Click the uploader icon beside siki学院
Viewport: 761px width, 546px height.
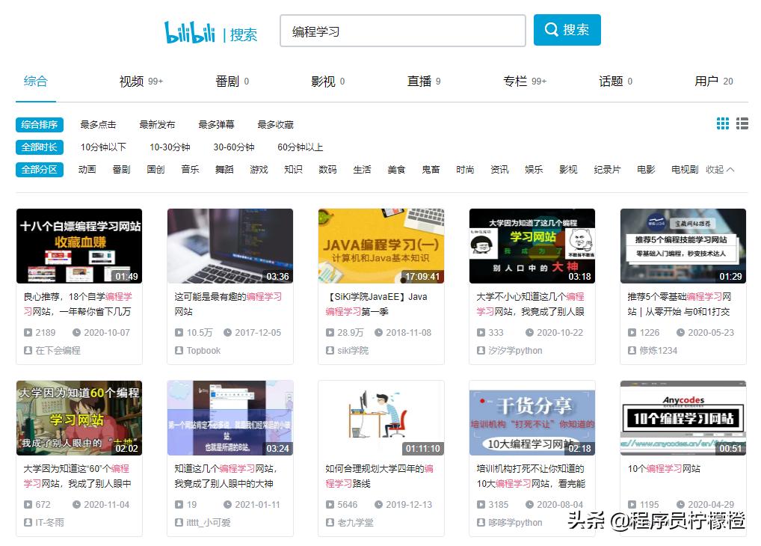(328, 351)
